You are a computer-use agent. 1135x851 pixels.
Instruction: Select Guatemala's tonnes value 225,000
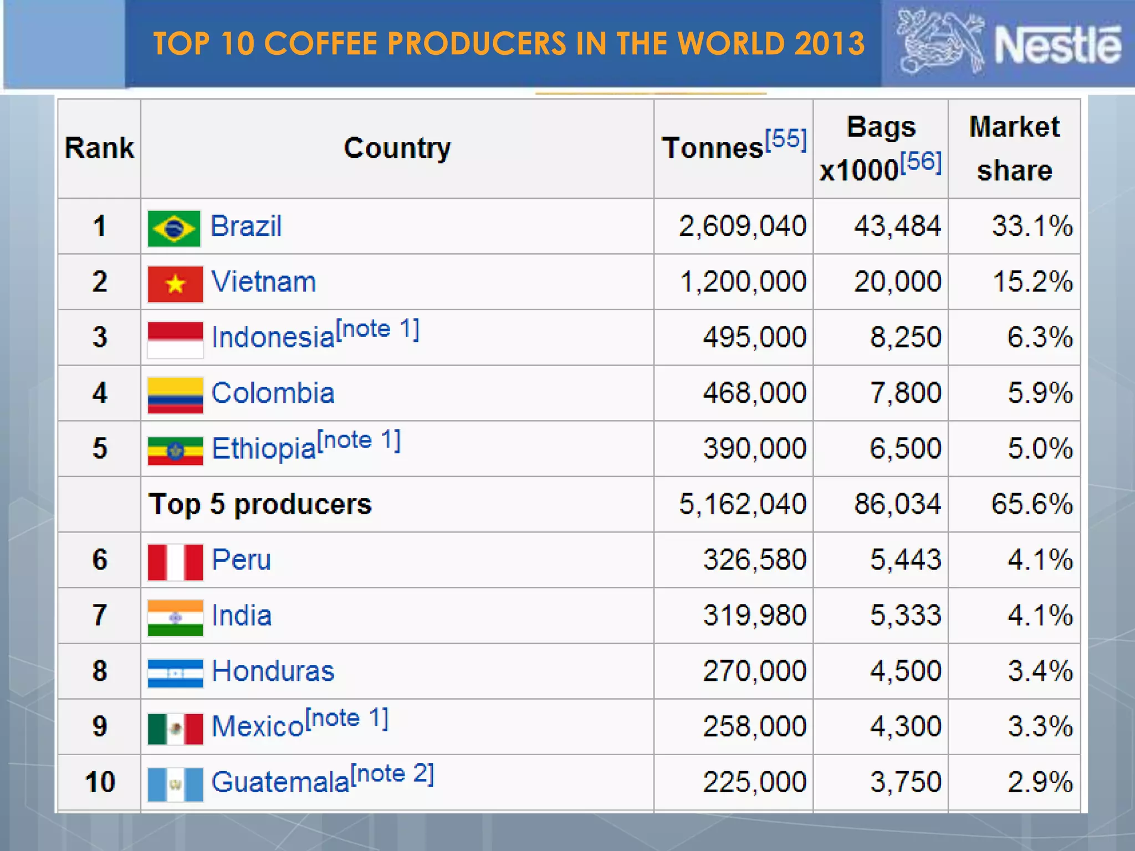pos(755,782)
